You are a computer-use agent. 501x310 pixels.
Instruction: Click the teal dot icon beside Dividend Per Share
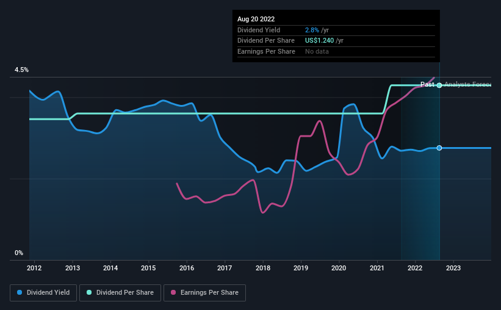pyautogui.click(x=90, y=293)
